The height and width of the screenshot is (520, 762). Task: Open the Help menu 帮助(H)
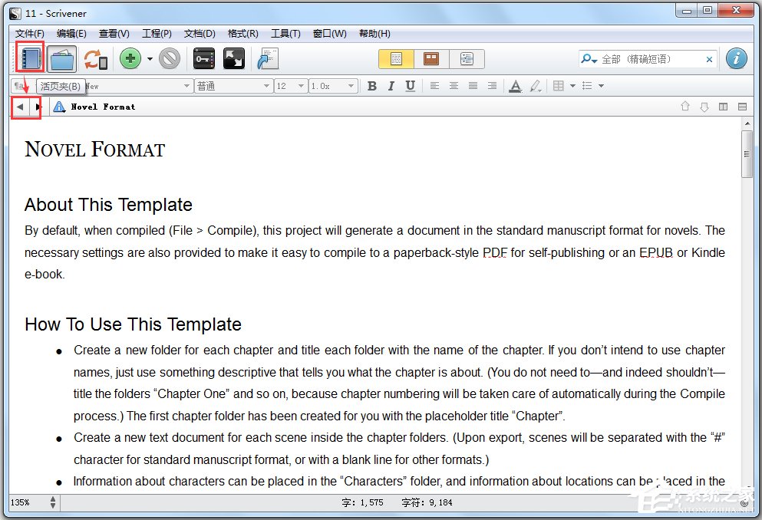(x=374, y=34)
